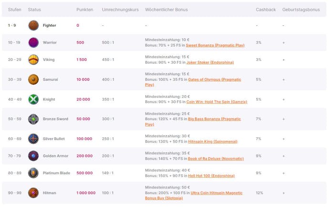This screenshot has width=334, height=207.
Task: Open Sweet Bonanza (Pragmatic Play) link
Action: pyautogui.click(x=215, y=45)
